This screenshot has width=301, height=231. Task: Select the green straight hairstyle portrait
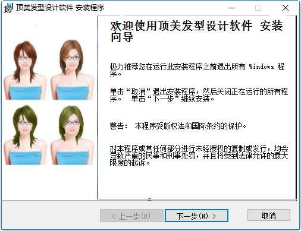tap(71, 135)
